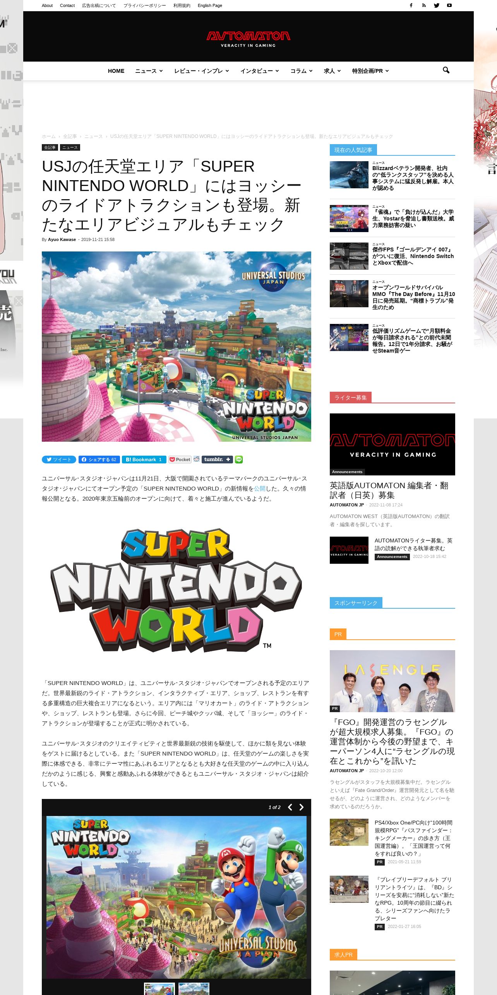
Task: Switch to English Page
Action: click(x=210, y=5)
